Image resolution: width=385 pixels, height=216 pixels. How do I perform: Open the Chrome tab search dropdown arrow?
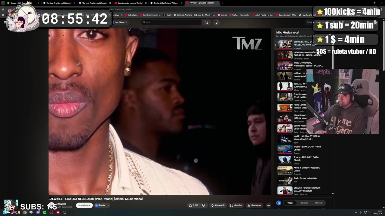tap(3, 3)
